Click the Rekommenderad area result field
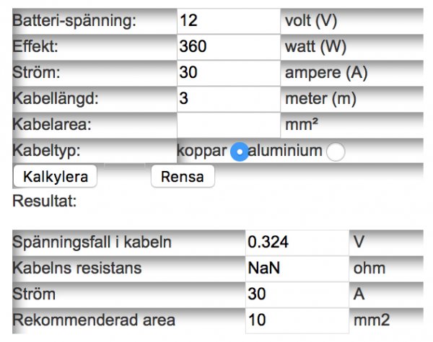433x342 pixels. point(296,320)
